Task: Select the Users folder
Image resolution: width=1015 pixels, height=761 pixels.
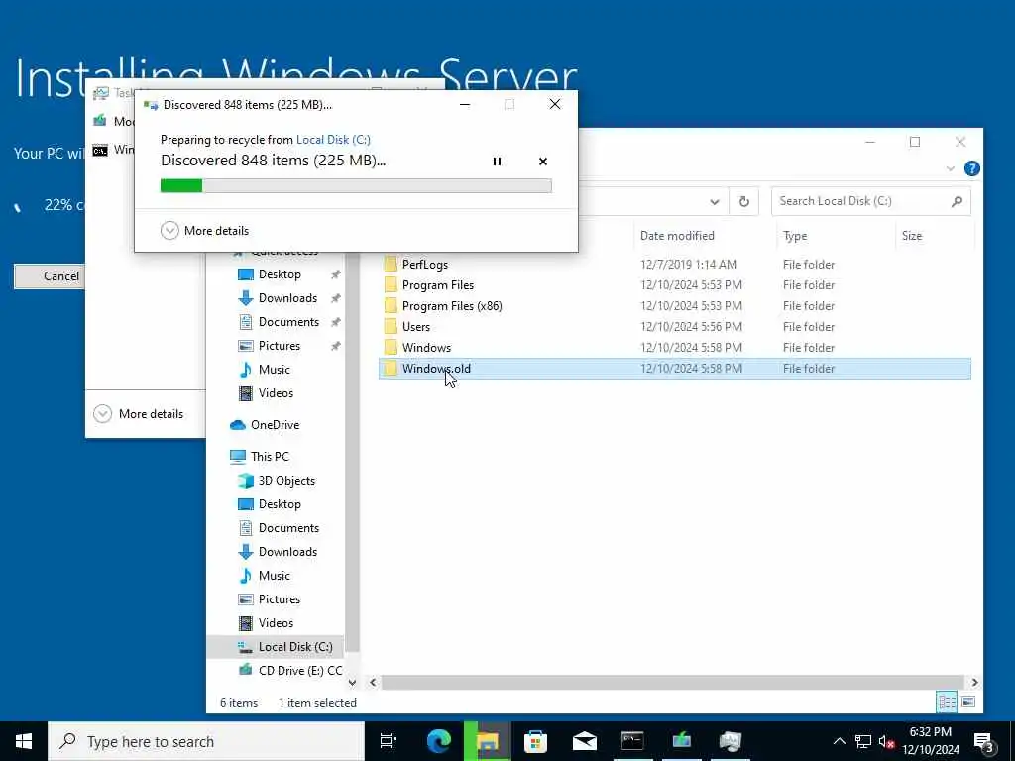Action: pos(415,326)
